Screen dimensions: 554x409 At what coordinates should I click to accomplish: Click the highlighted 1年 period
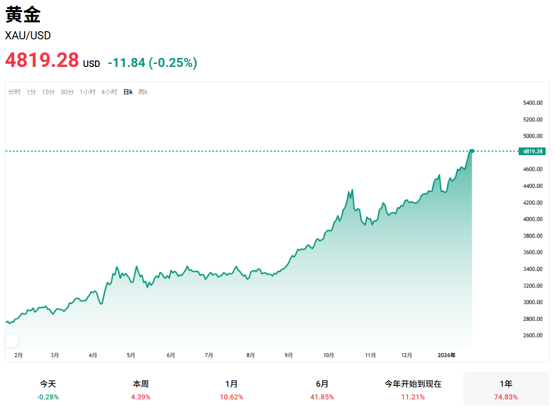pyautogui.click(x=506, y=388)
